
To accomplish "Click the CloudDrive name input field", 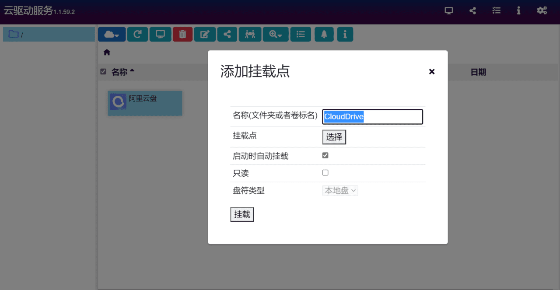I will pyautogui.click(x=372, y=117).
